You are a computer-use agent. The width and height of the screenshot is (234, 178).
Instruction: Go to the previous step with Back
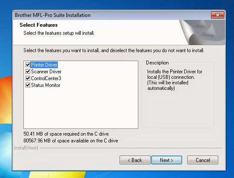(135, 160)
